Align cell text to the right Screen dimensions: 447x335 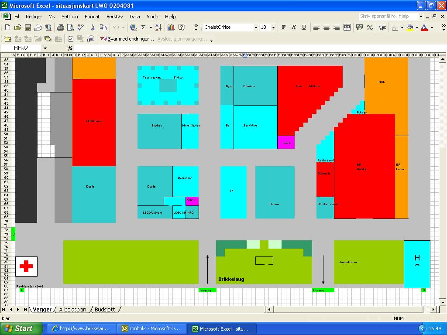tap(337, 27)
